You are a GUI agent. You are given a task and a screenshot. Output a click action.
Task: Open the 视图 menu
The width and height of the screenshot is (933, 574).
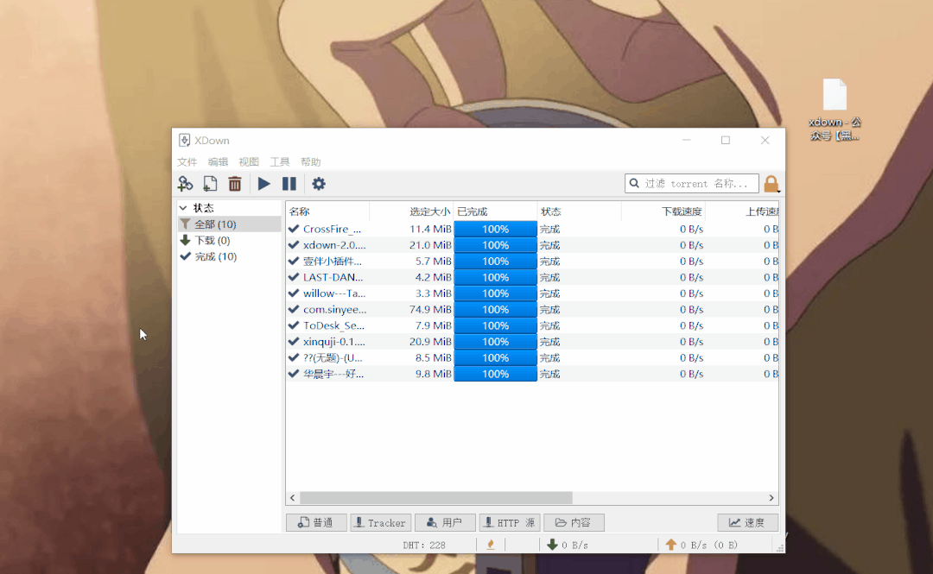coord(249,161)
